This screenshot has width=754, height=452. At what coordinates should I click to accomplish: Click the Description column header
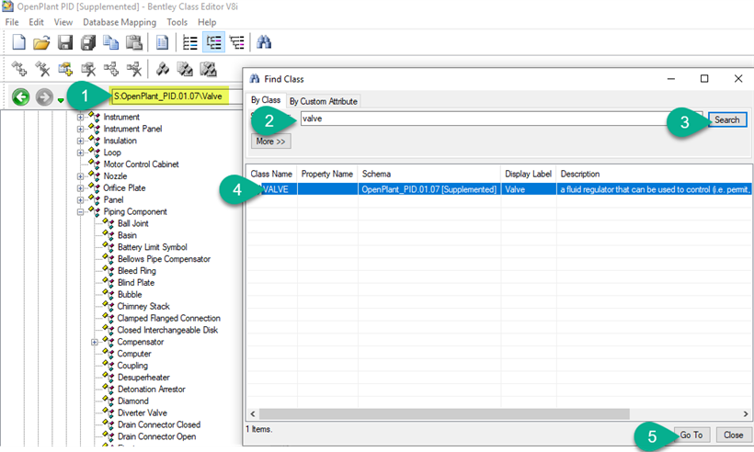tap(654, 174)
